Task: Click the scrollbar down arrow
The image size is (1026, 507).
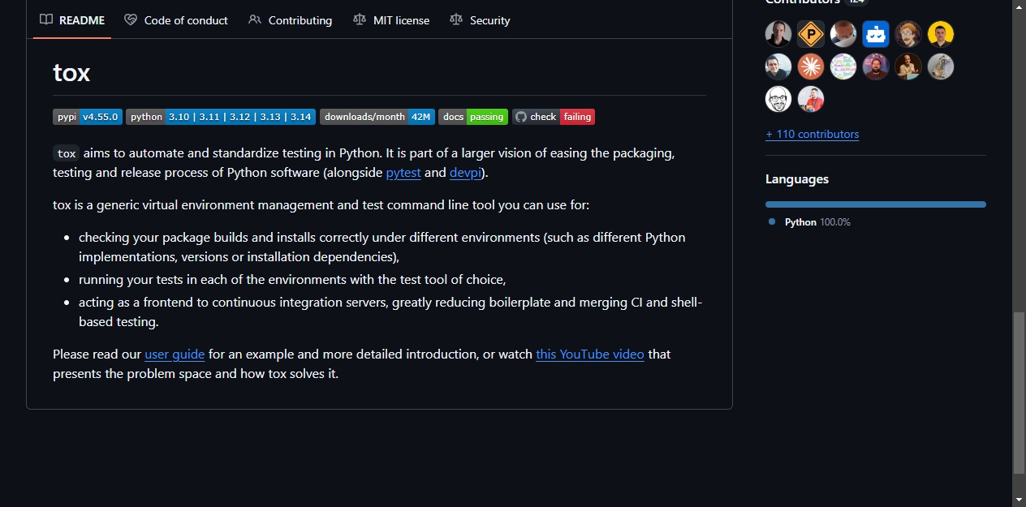Action: click(1019, 499)
